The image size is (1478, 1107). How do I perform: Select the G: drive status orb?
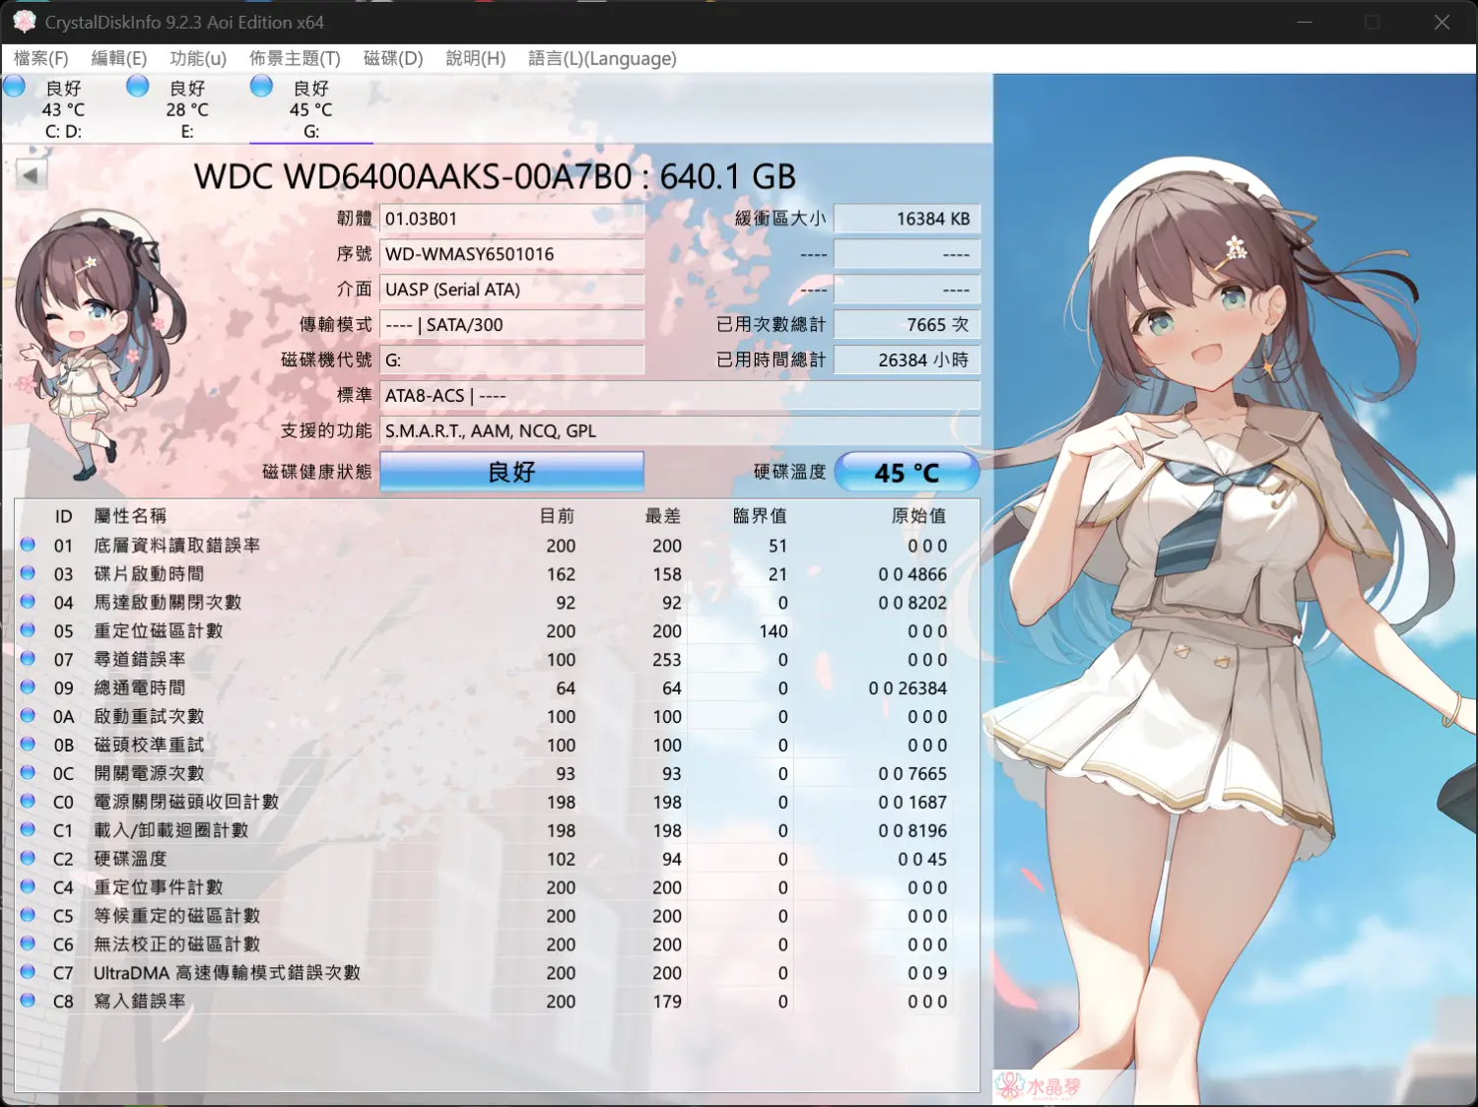[x=261, y=87]
